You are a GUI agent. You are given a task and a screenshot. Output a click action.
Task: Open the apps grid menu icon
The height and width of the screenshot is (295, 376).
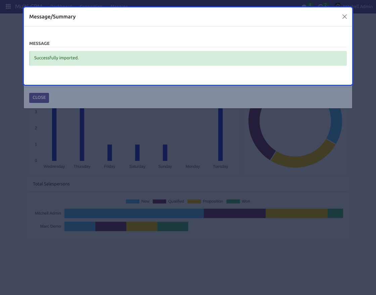(8, 6)
